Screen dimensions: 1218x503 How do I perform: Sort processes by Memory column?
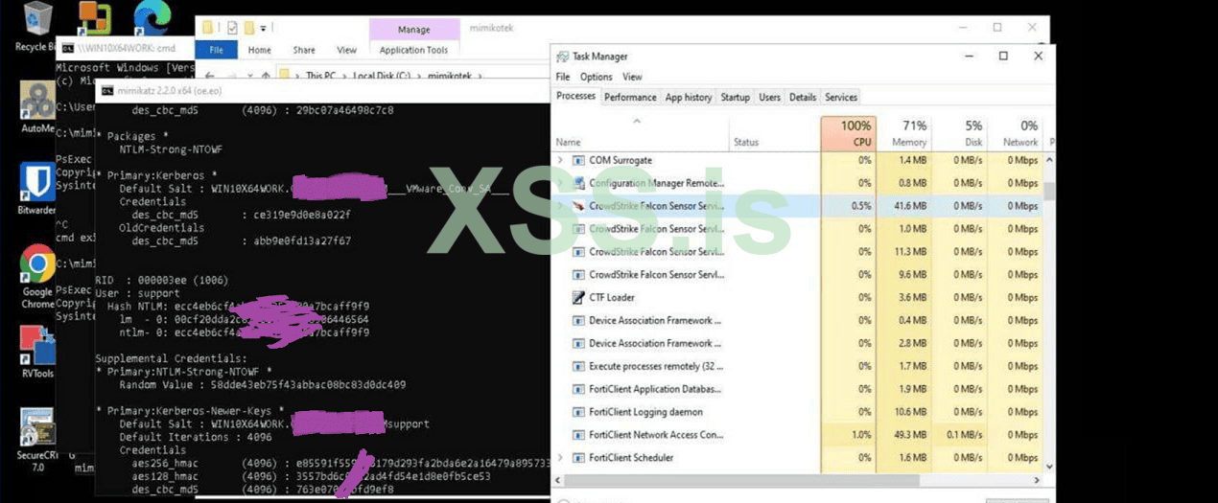tap(903, 133)
